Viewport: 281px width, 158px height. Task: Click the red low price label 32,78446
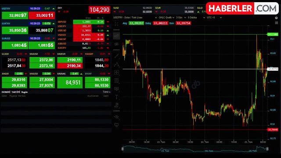tap(273, 129)
